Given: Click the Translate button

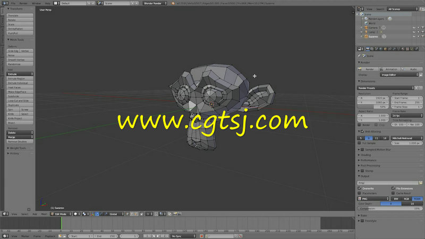Looking at the screenshot, I should [20, 15].
